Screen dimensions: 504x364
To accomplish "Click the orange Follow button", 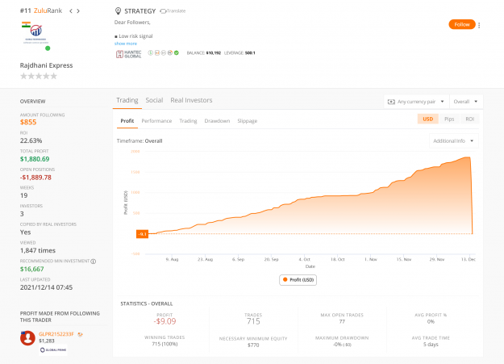I will pos(462,24).
